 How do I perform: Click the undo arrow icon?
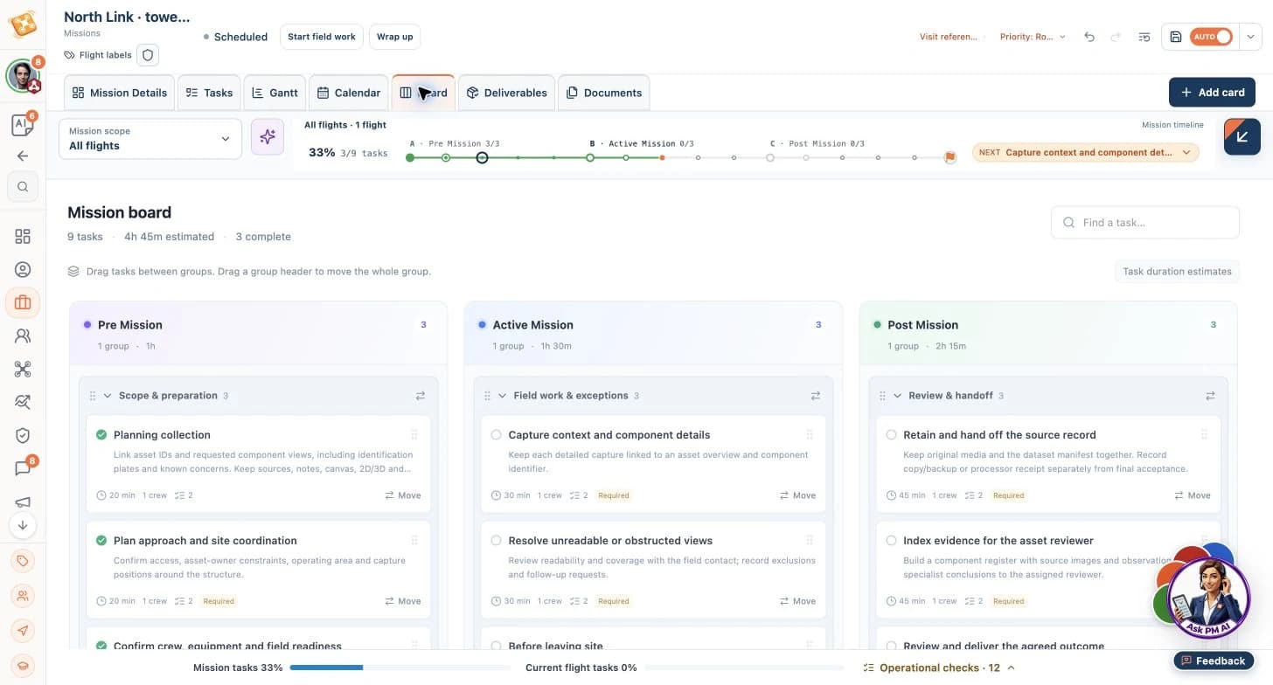click(x=1089, y=37)
